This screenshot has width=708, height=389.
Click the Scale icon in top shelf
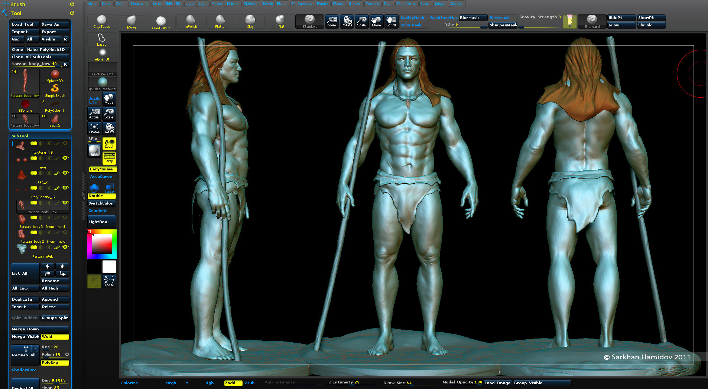361,22
